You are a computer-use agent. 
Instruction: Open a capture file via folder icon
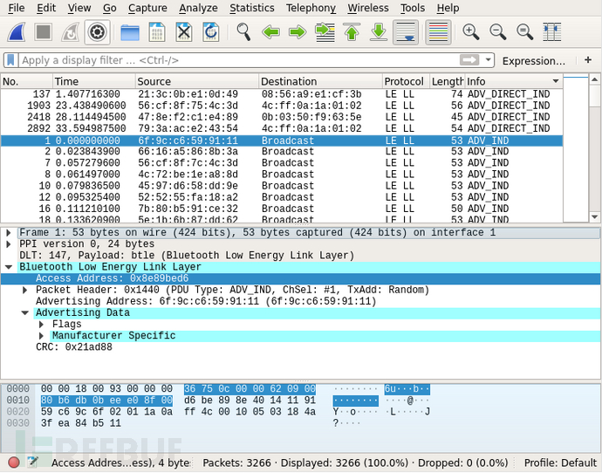click(130, 32)
